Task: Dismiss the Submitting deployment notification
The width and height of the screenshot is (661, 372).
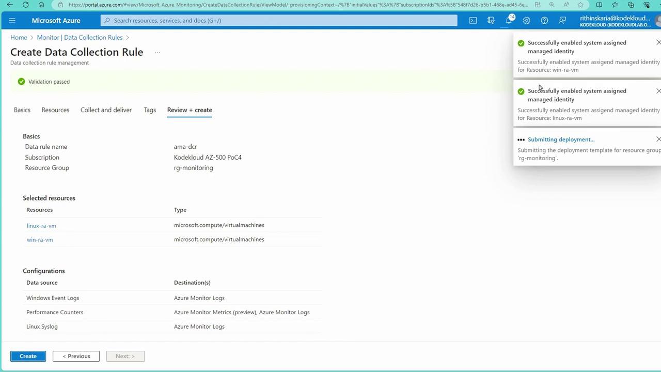Action: 658,139
